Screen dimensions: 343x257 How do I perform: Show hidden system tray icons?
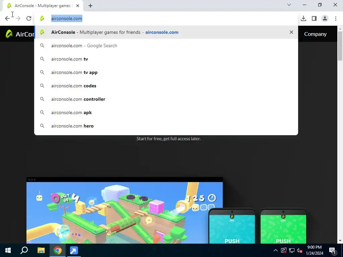(x=276, y=250)
